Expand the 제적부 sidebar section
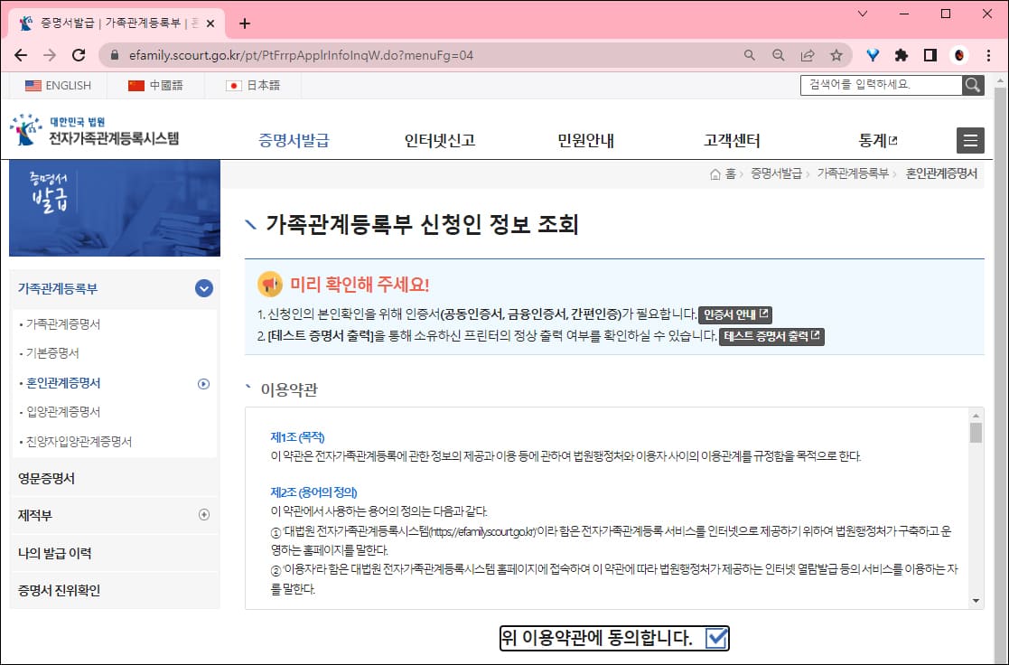Viewport: 1009px width, 665px height. pyautogui.click(x=205, y=514)
